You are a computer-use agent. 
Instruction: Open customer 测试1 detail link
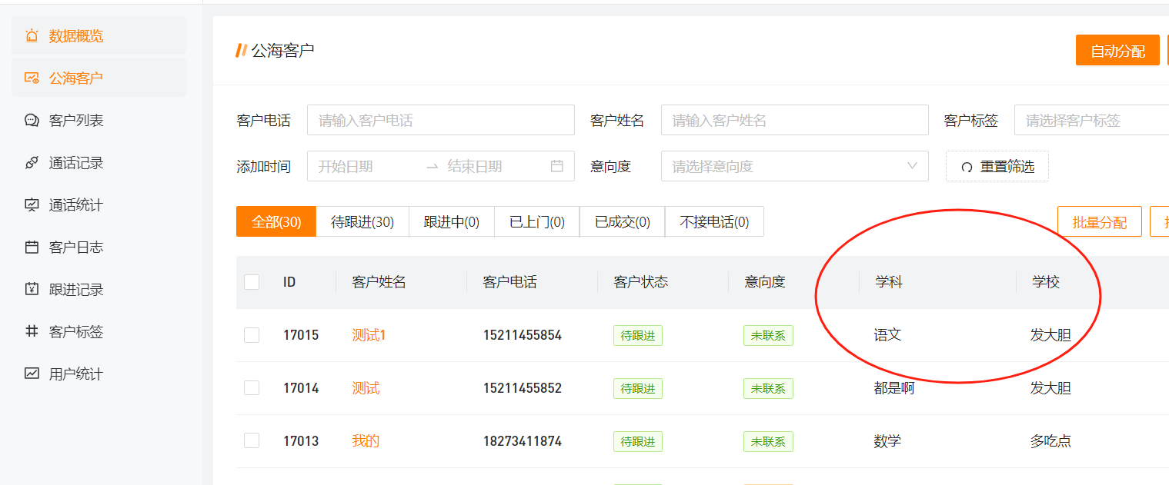point(369,335)
